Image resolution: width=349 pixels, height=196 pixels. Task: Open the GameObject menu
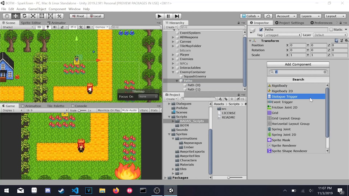click(37, 9)
